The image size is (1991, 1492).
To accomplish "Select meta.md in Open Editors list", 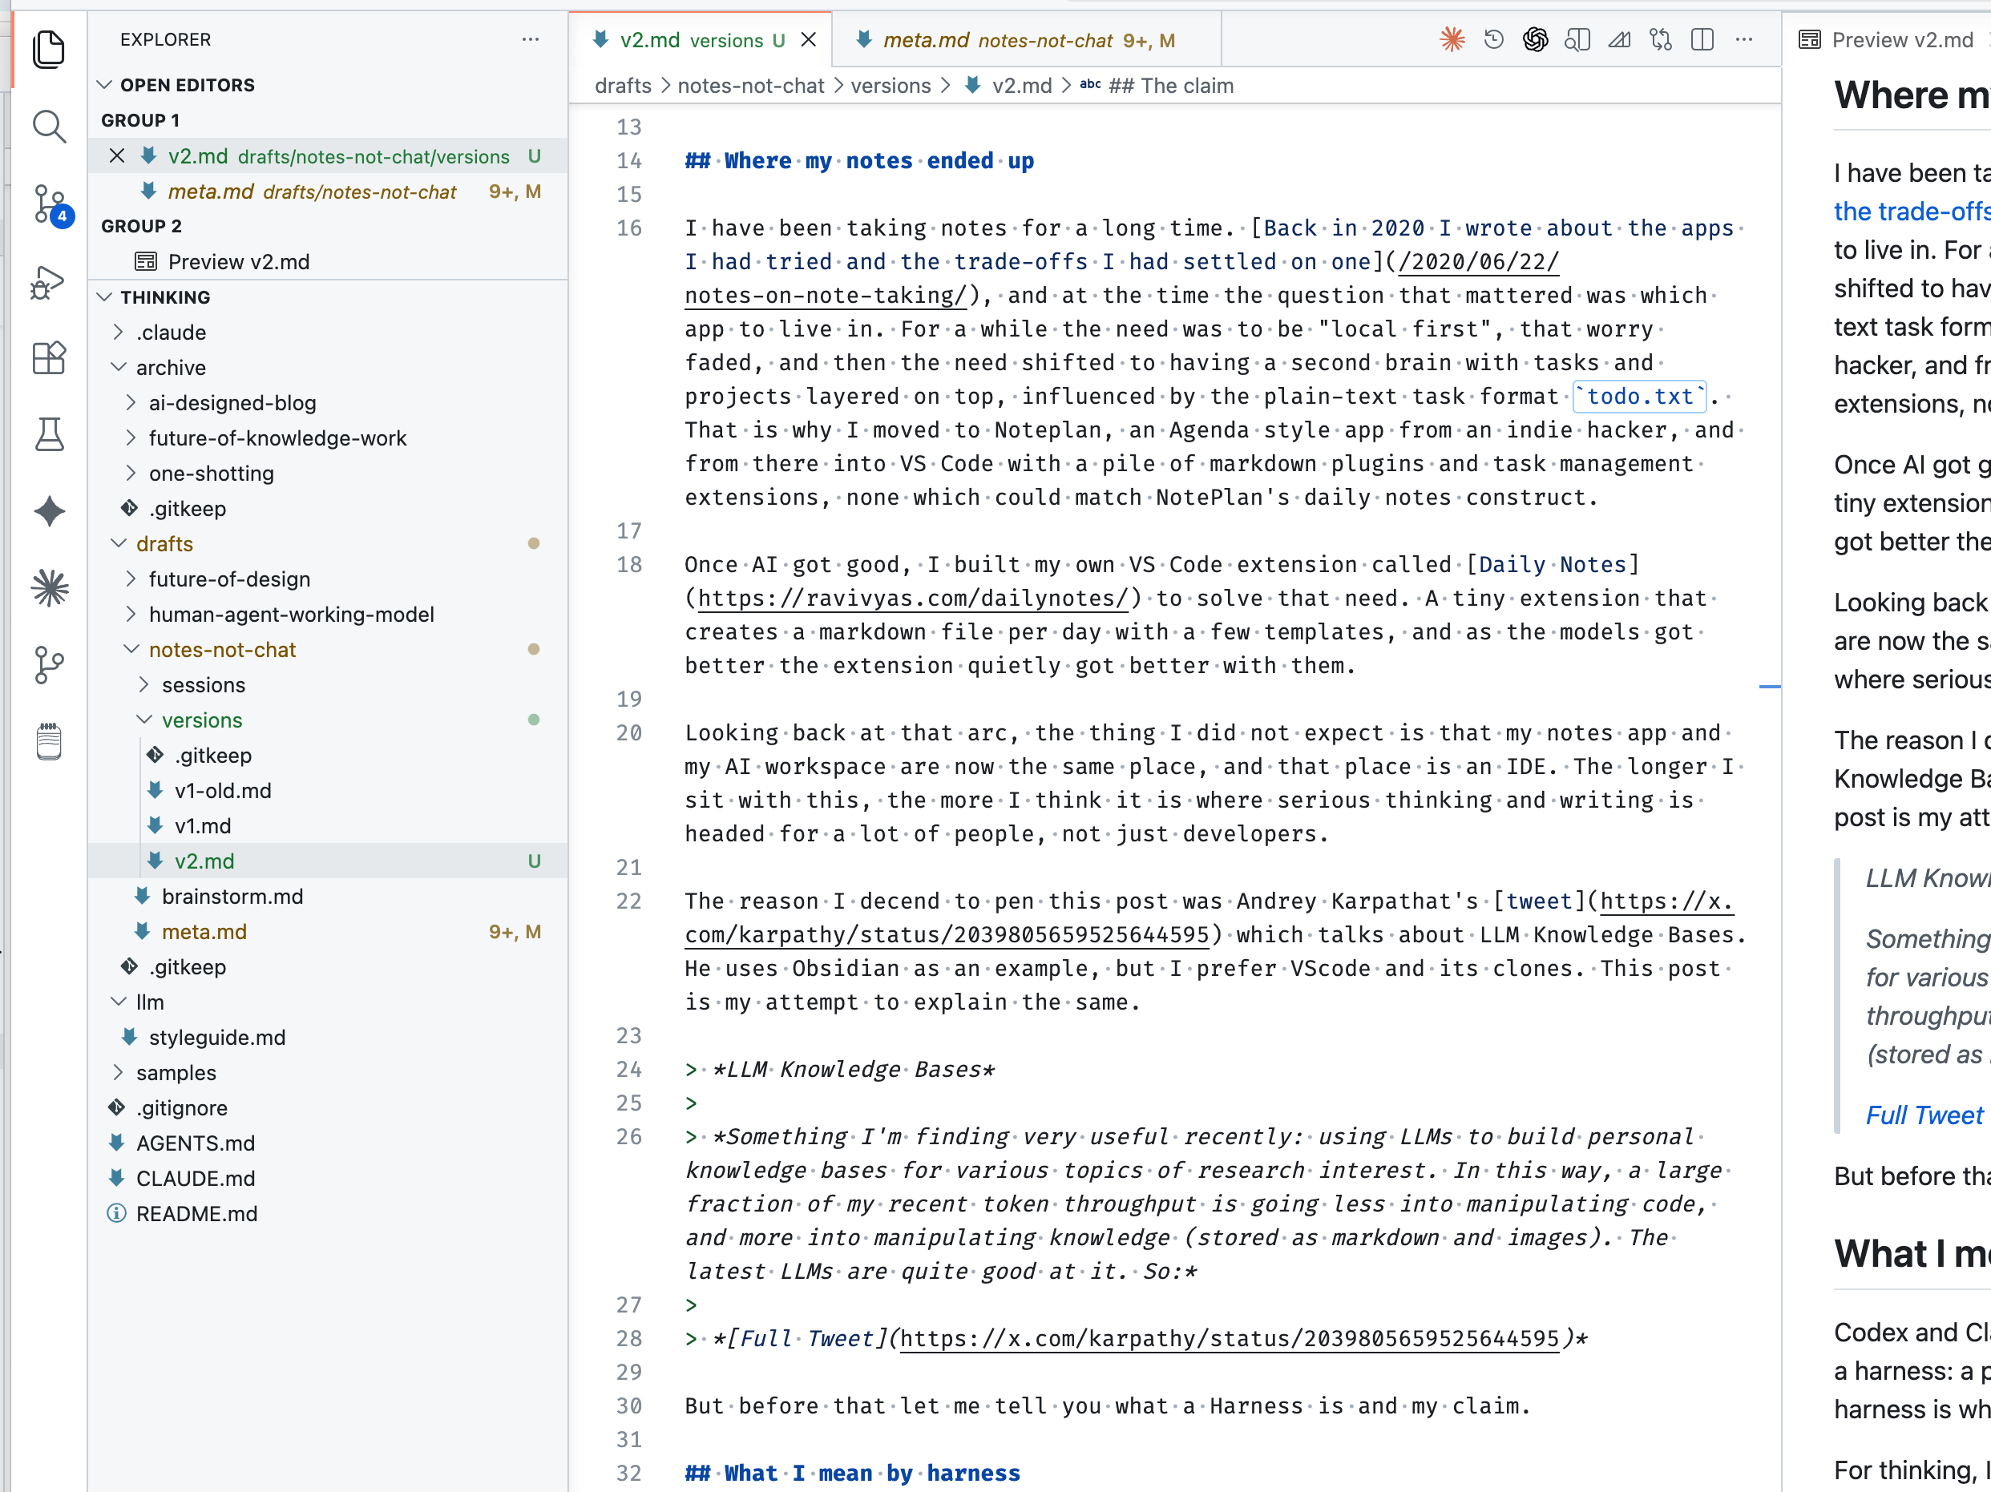I will pos(328,192).
